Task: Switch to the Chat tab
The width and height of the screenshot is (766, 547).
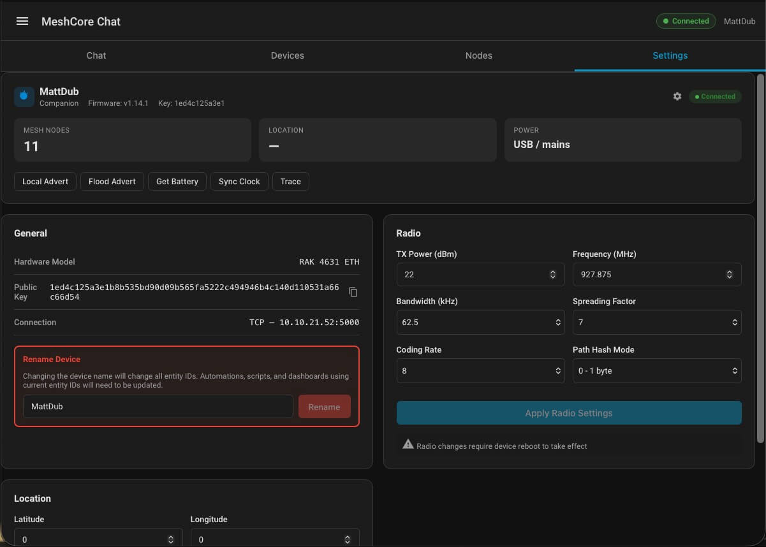Action: click(x=96, y=55)
